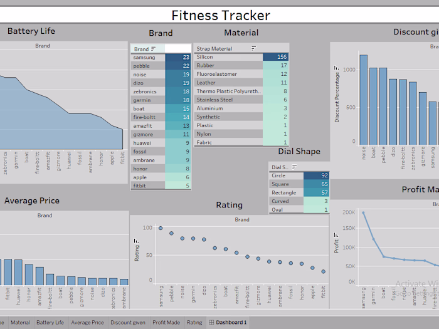This screenshot has height=329, width=439.
Task: Select the Rectangle dial shape row
Action: pyautogui.click(x=299, y=193)
